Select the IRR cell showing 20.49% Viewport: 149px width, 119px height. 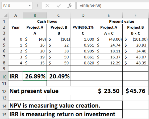pos(59,76)
